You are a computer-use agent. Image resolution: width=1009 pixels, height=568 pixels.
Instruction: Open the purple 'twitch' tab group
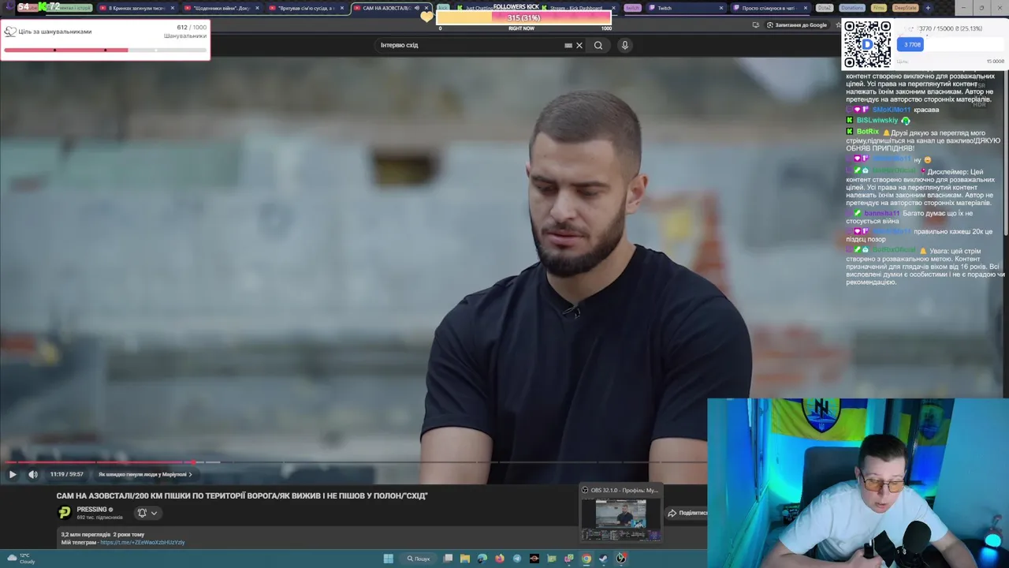[x=632, y=8]
